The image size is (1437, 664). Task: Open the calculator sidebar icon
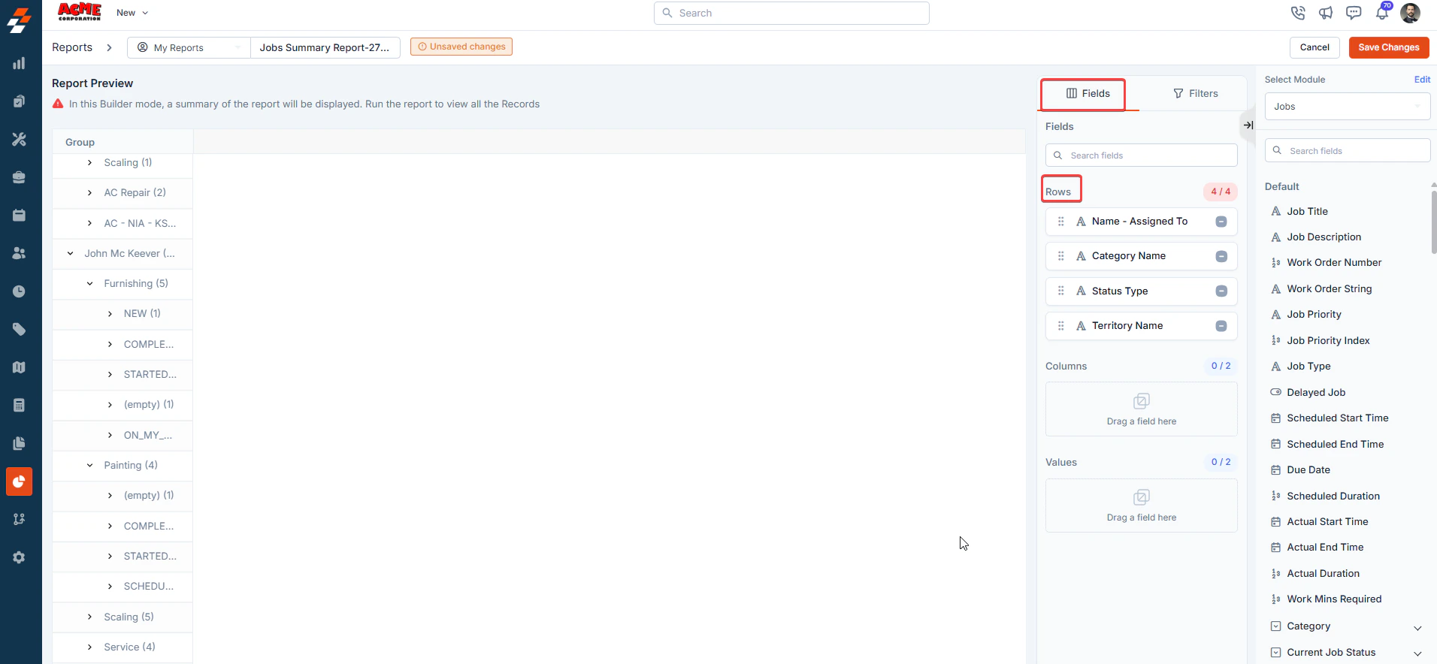(19, 406)
